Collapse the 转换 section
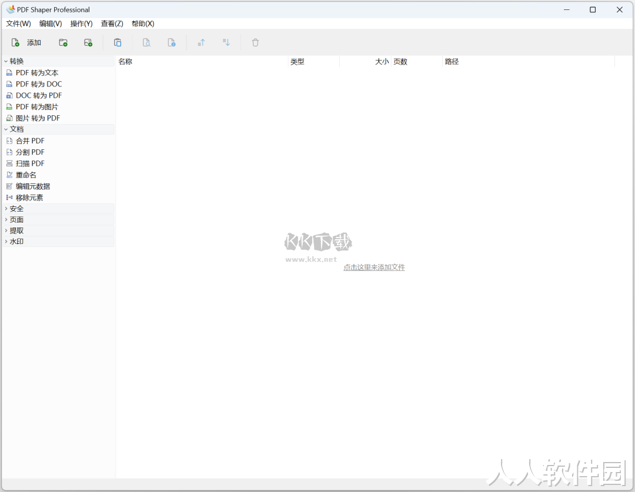This screenshot has width=635, height=492. (6, 62)
